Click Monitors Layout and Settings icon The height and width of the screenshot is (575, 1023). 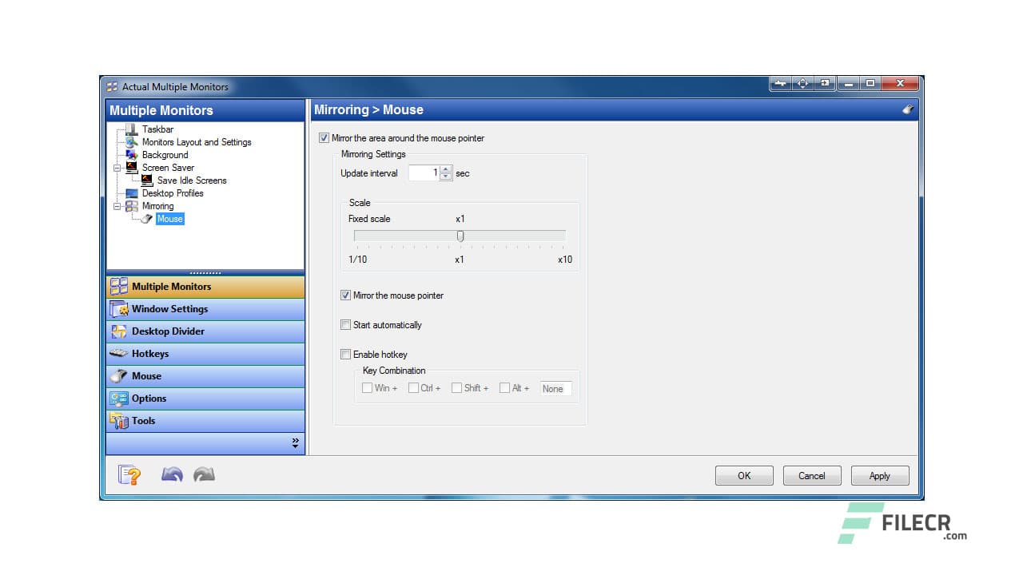coord(132,142)
